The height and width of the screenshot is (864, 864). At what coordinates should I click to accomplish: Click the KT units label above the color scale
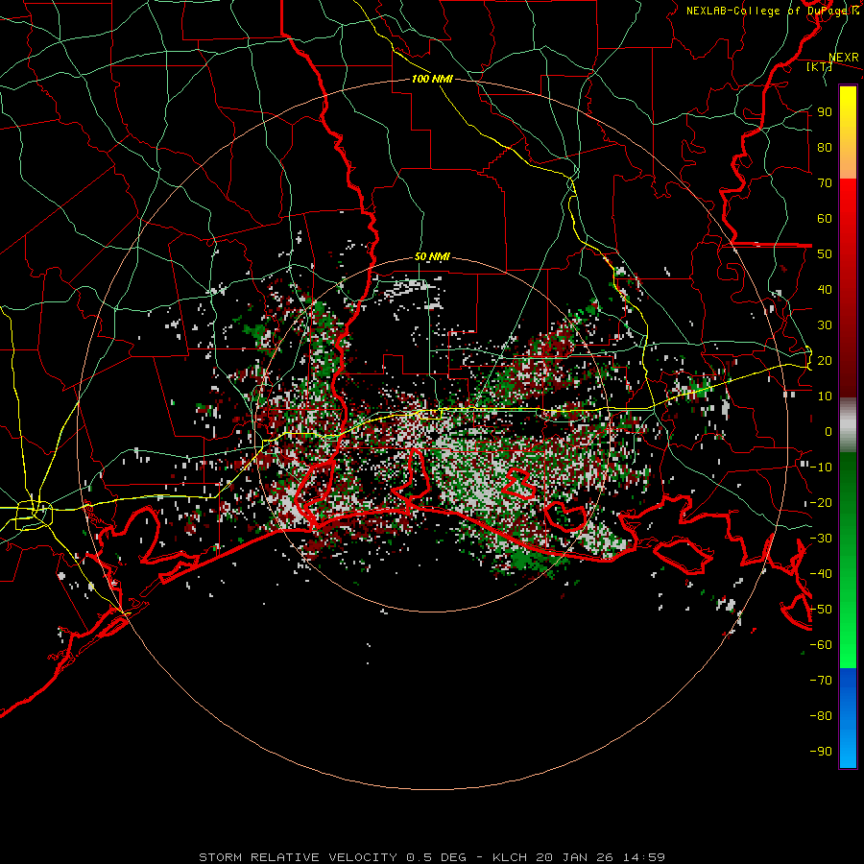point(820,66)
